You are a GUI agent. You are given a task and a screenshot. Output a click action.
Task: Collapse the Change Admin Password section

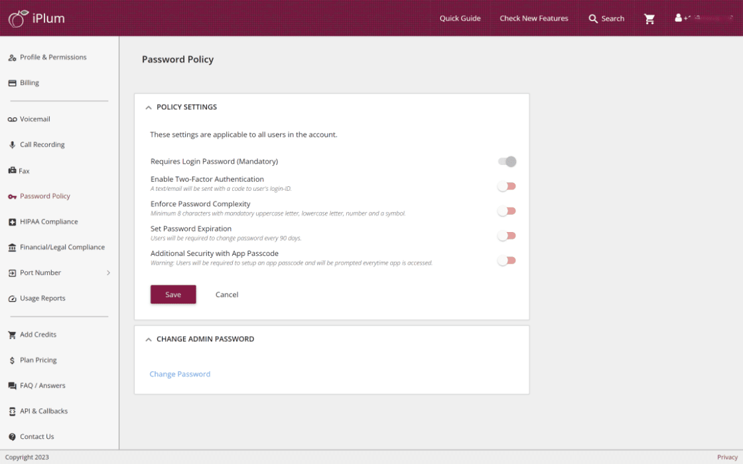click(149, 339)
